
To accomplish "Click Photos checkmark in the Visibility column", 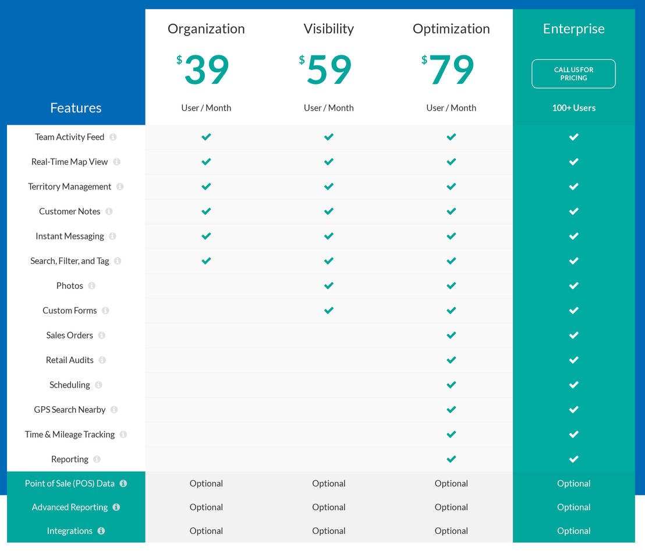I will [329, 286].
